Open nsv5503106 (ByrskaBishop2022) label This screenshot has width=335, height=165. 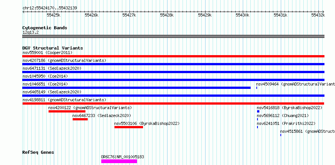(x=147, y=123)
